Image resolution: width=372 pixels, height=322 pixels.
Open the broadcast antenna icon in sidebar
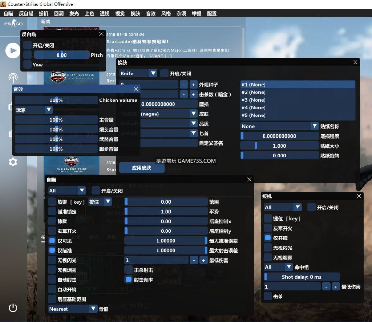click(x=13, y=77)
